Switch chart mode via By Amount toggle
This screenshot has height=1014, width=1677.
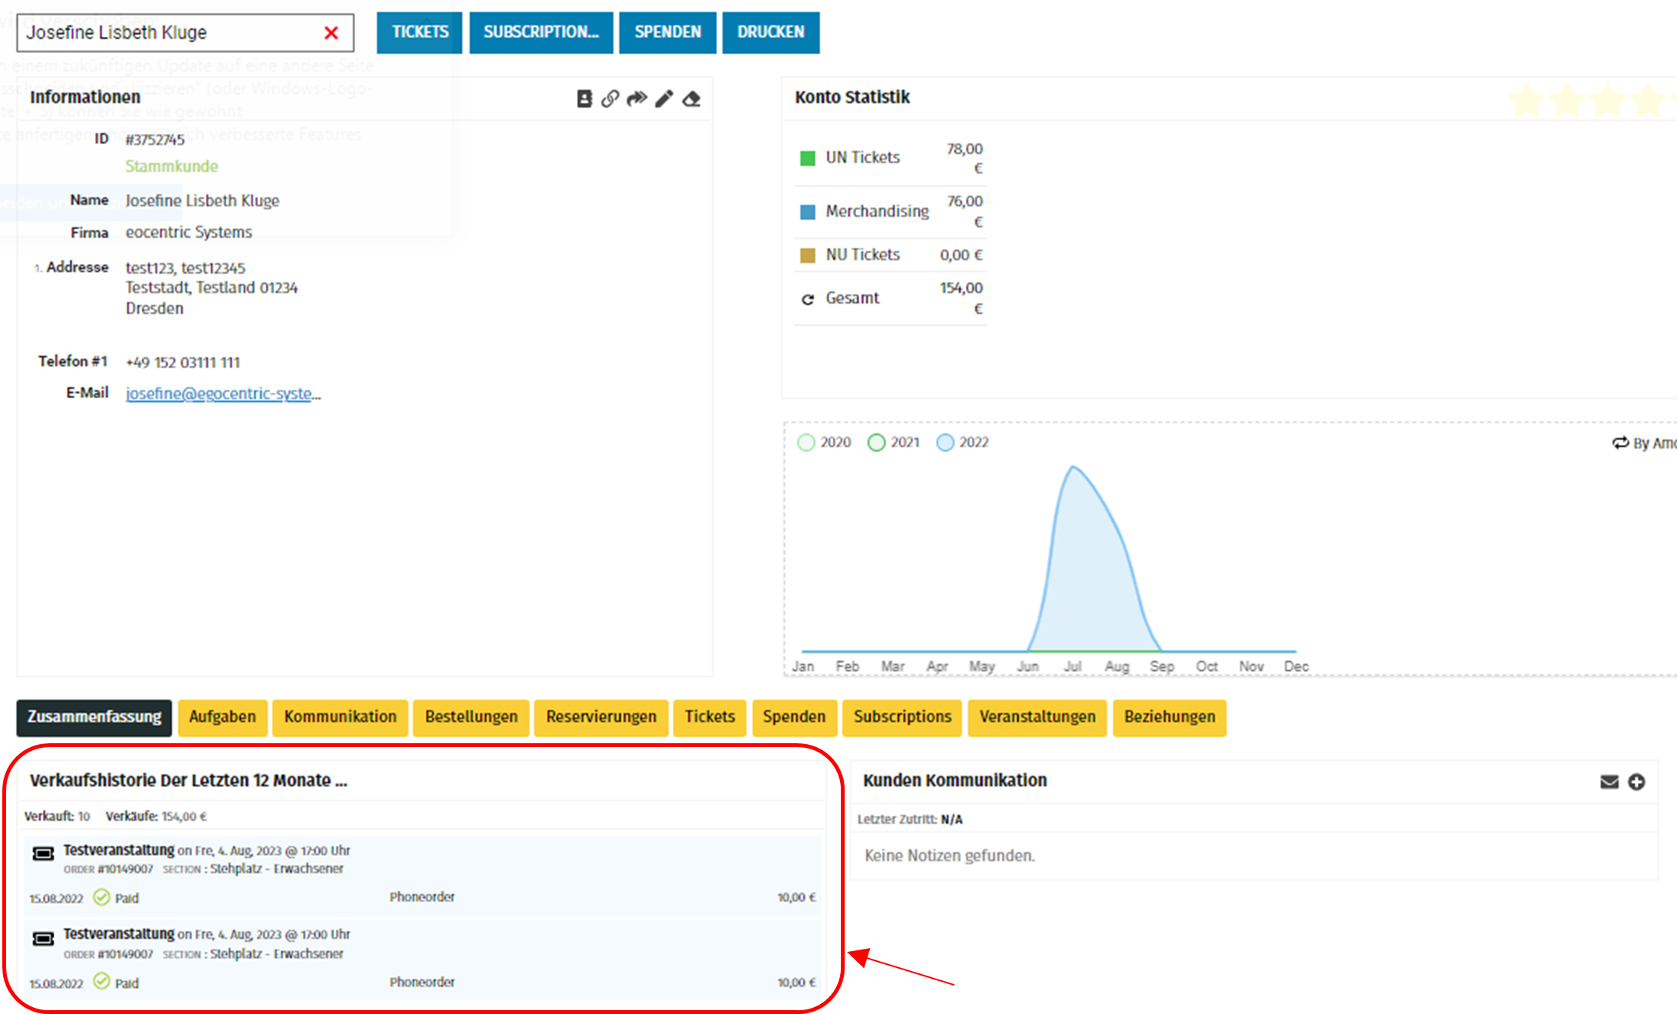click(1643, 443)
